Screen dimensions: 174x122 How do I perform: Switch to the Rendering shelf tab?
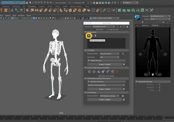[16, 6]
